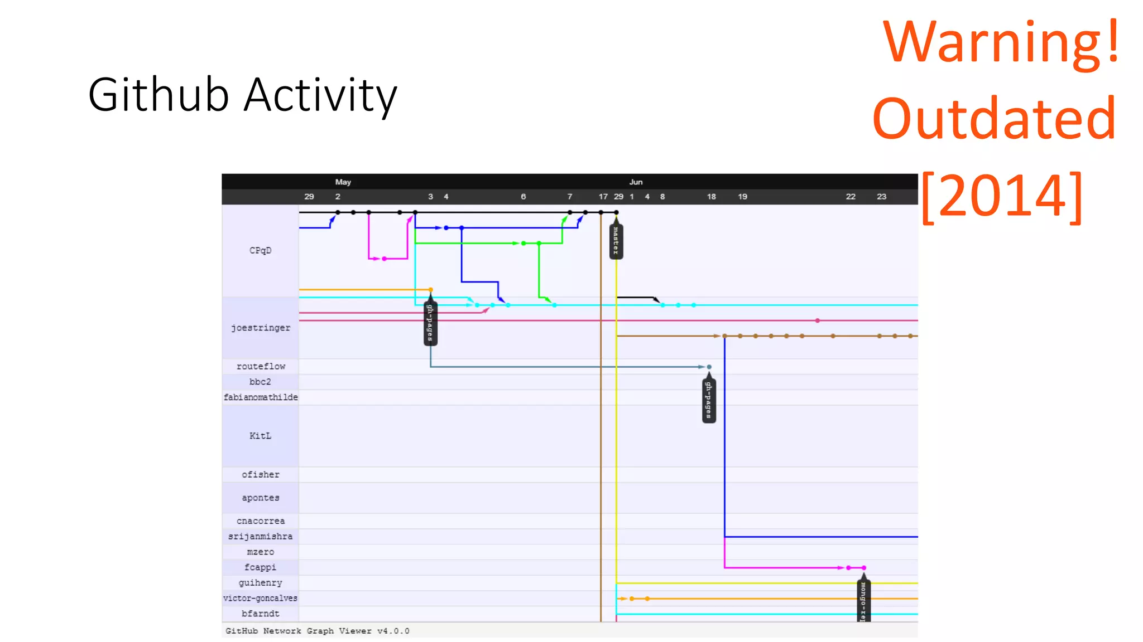Image resolution: width=1143 pixels, height=642 pixels.
Task: Click date 23 in the timeline header
Action: pos(881,197)
